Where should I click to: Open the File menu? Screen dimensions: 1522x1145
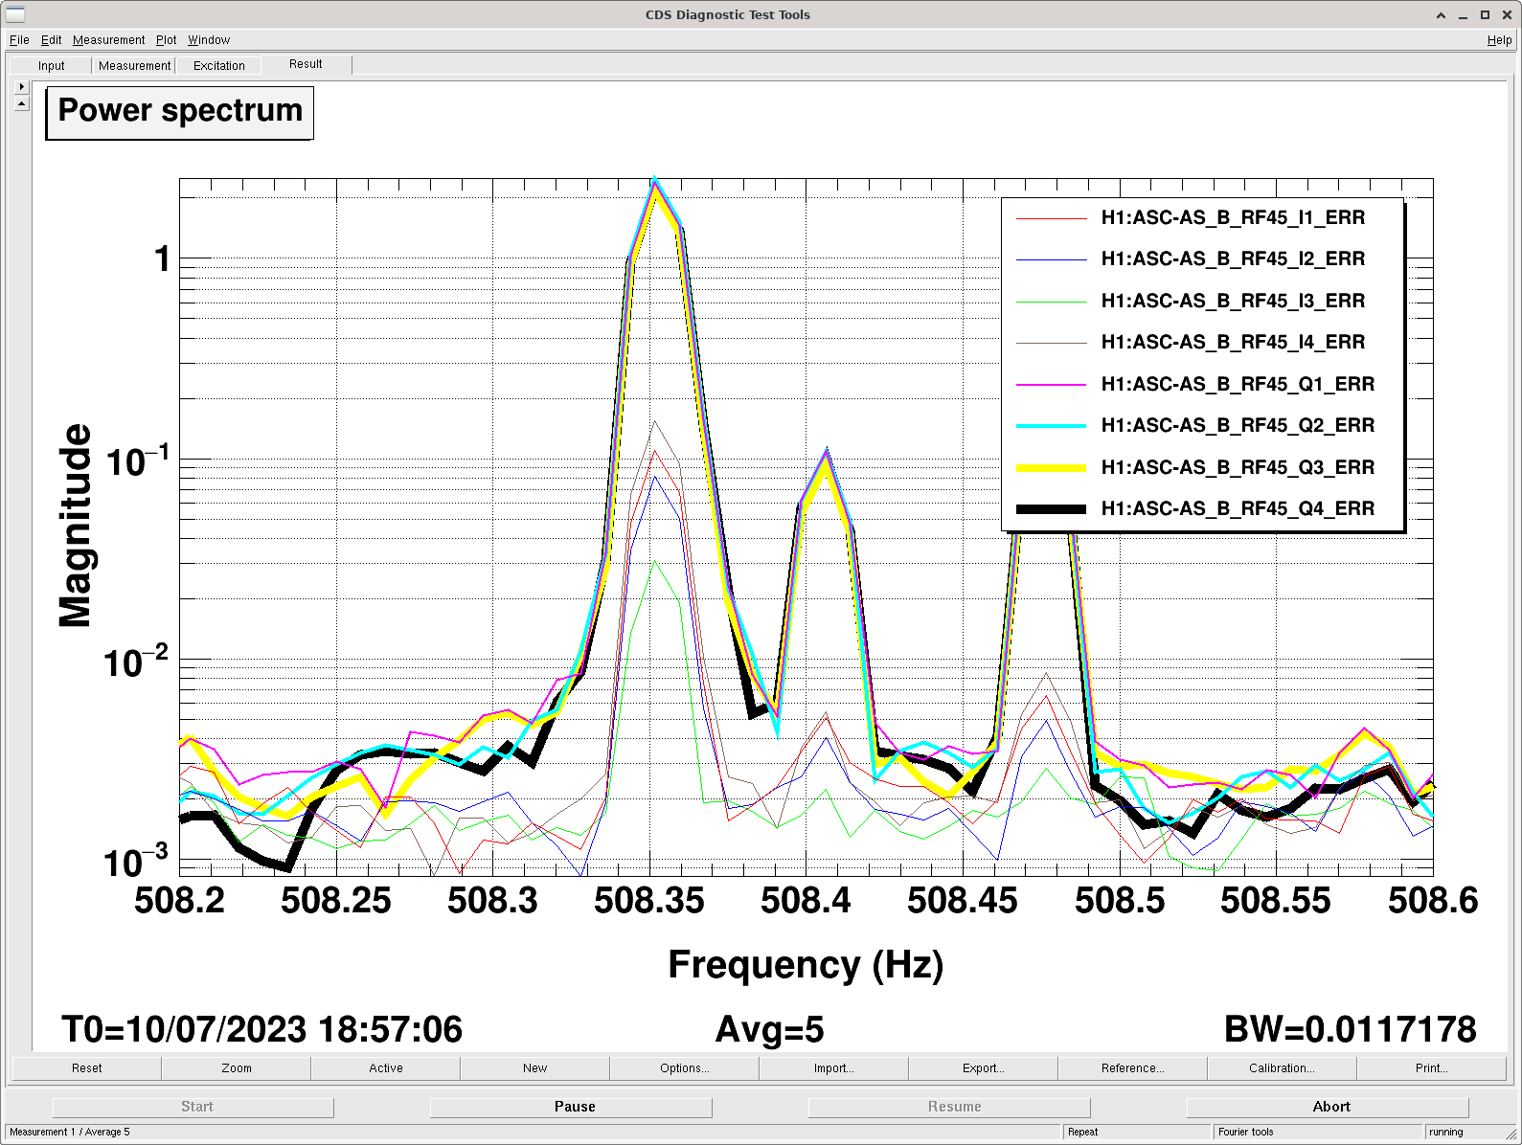[x=19, y=40]
